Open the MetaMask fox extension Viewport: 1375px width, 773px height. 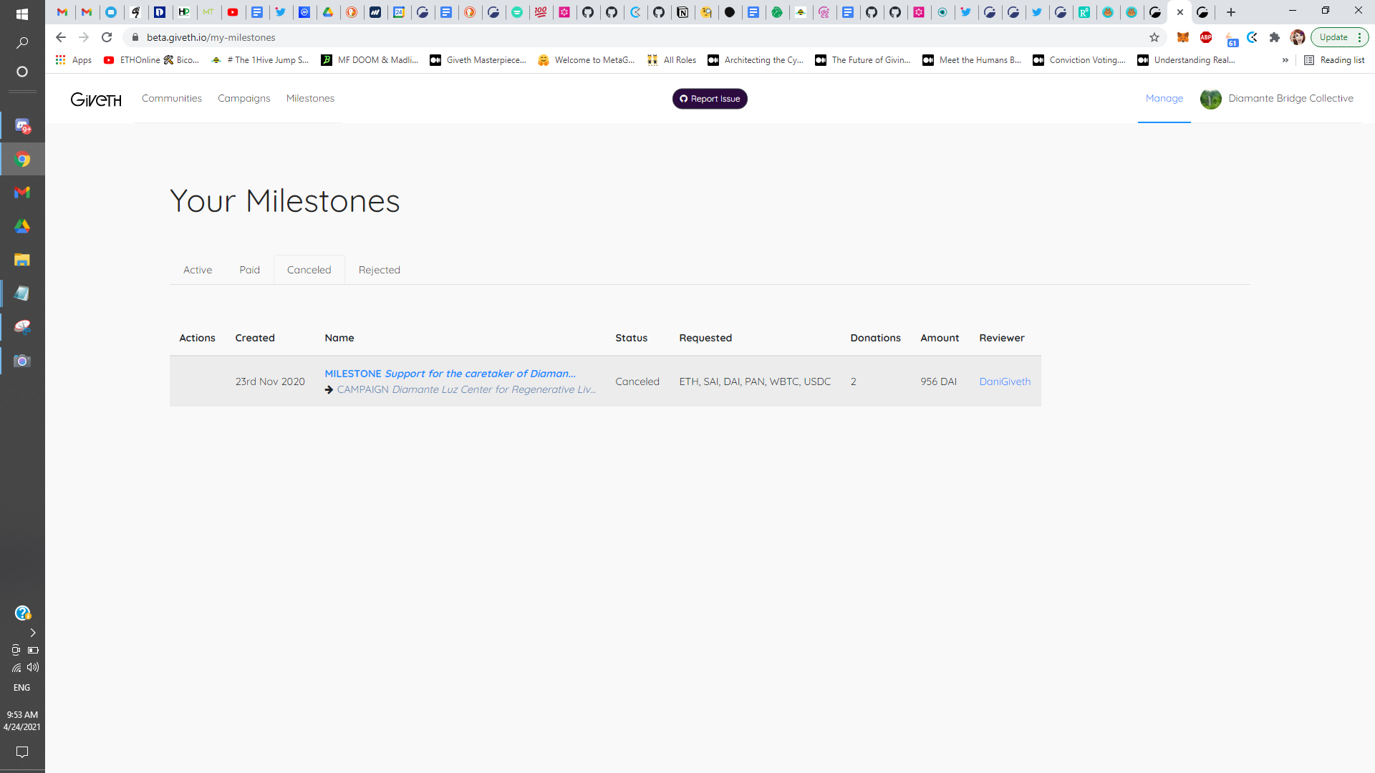[x=1183, y=37]
